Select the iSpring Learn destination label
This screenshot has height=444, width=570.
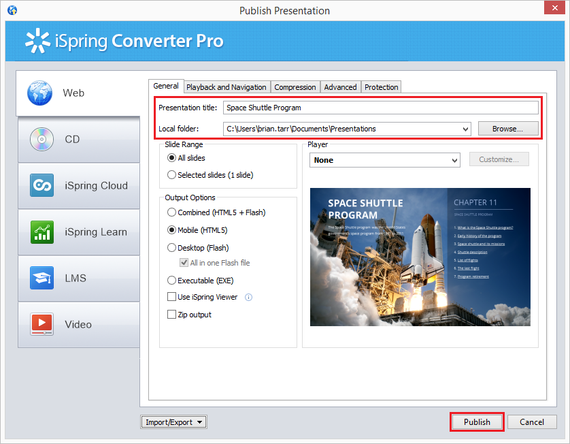96,232
